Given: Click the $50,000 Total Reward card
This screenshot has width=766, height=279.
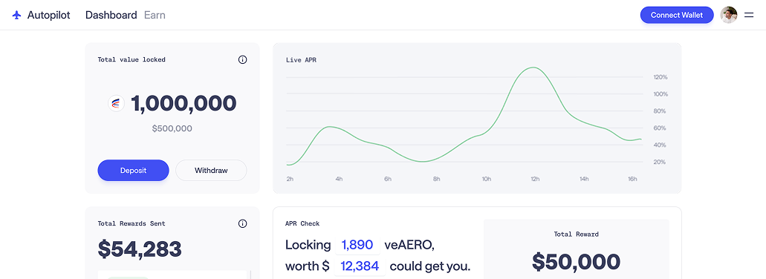Looking at the screenshot, I should (x=577, y=249).
